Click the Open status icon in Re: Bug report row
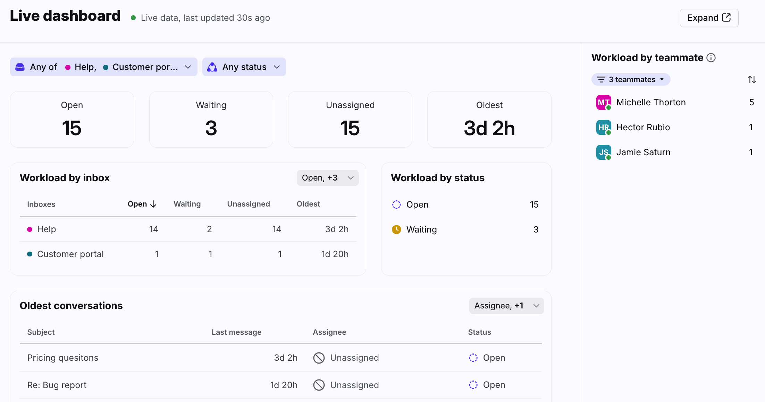The width and height of the screenshot is (765, 402). [x=473, y=385]
